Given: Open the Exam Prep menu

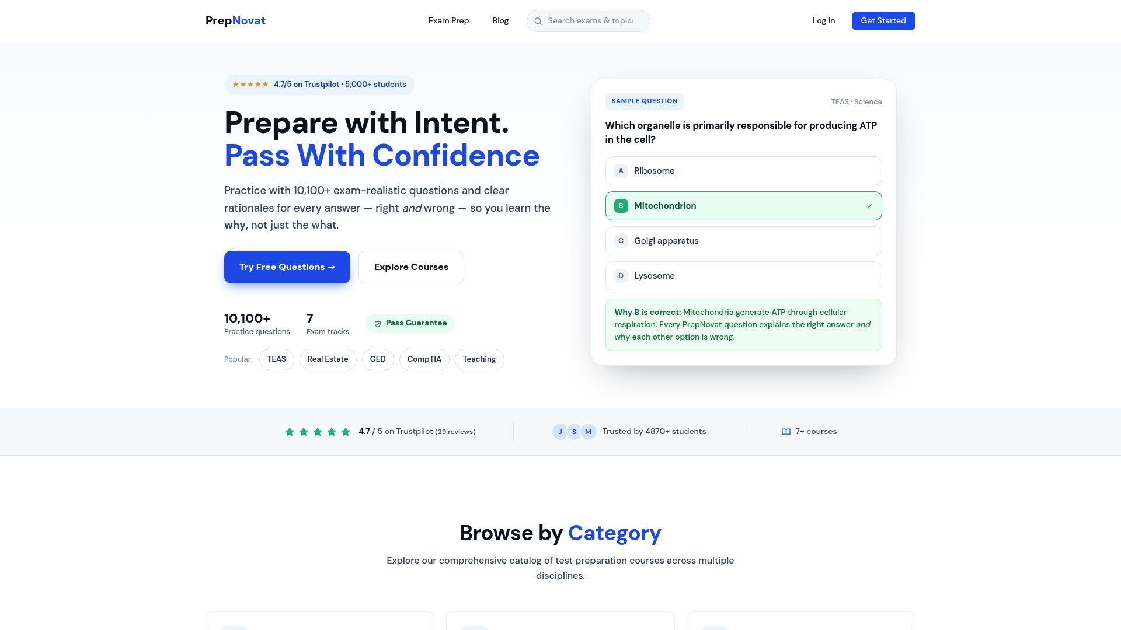Looking at the screenshot, I should pos(448,21).
